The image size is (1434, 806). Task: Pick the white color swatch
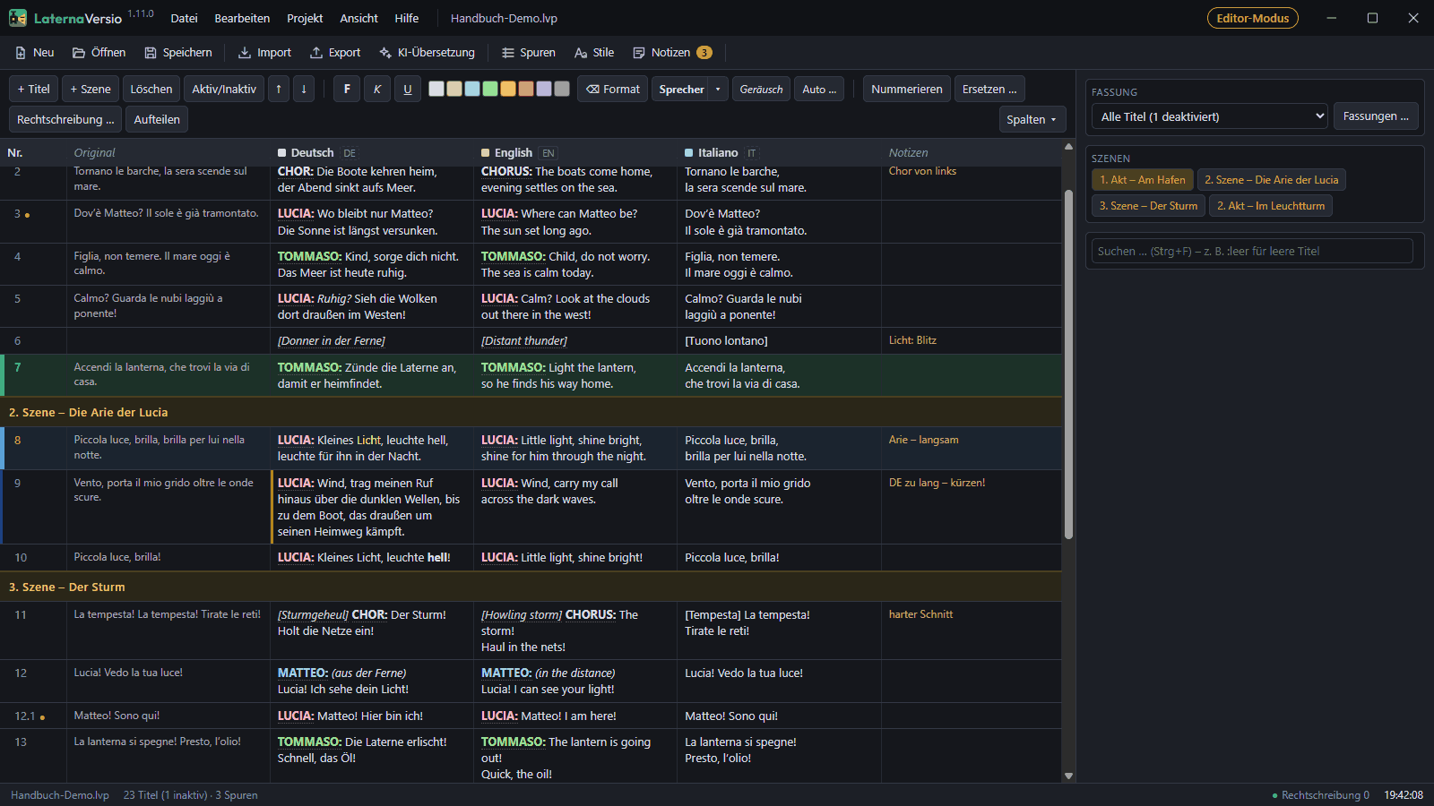tap(436, 89)
